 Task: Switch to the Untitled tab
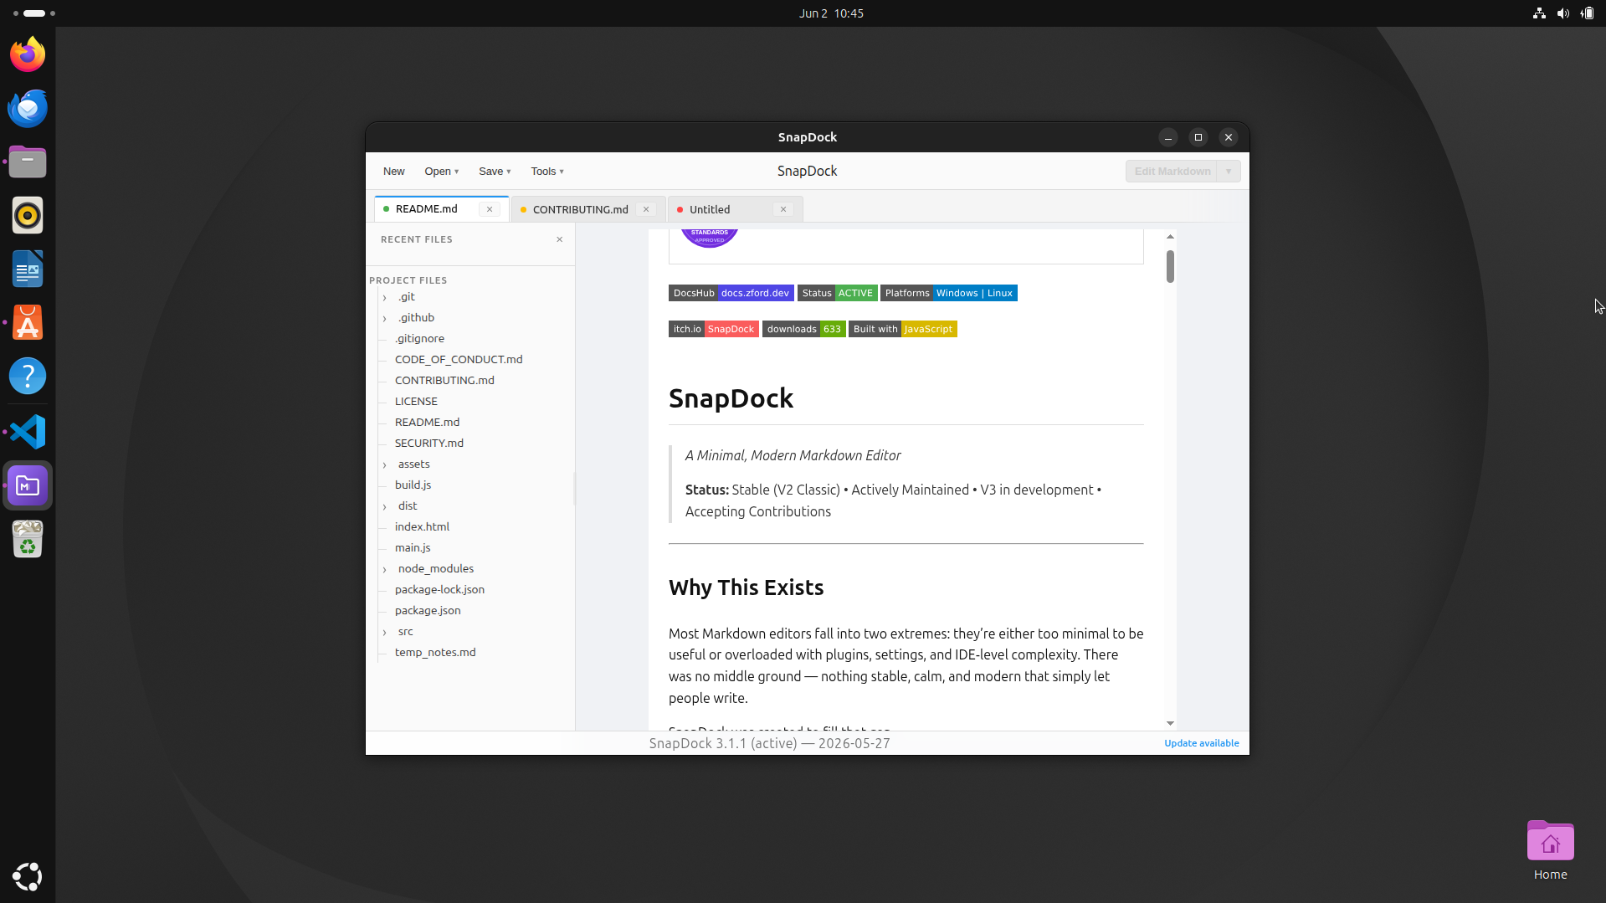point(710,209)
